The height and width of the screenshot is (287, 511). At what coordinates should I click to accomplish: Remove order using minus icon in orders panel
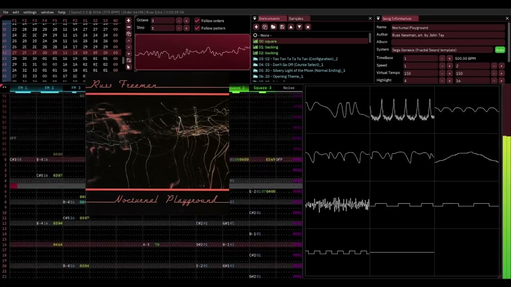129,27
